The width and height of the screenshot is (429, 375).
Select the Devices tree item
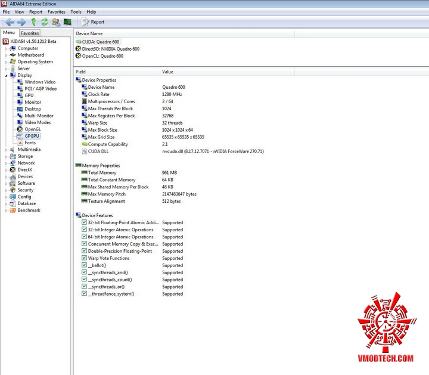coord(21,176)
